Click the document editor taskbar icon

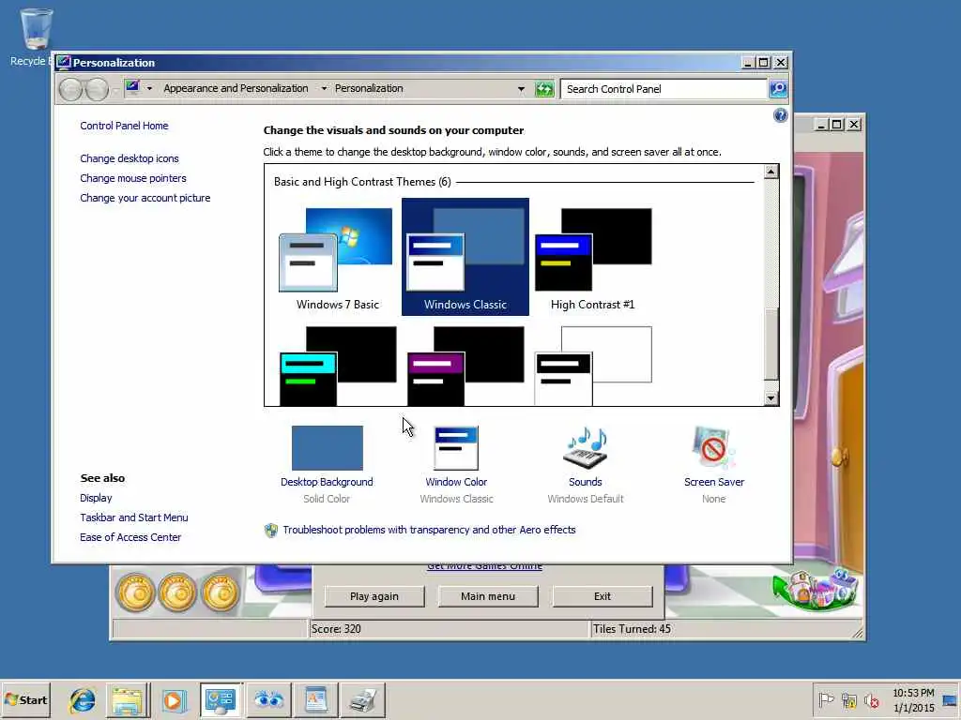click(315, 699)
